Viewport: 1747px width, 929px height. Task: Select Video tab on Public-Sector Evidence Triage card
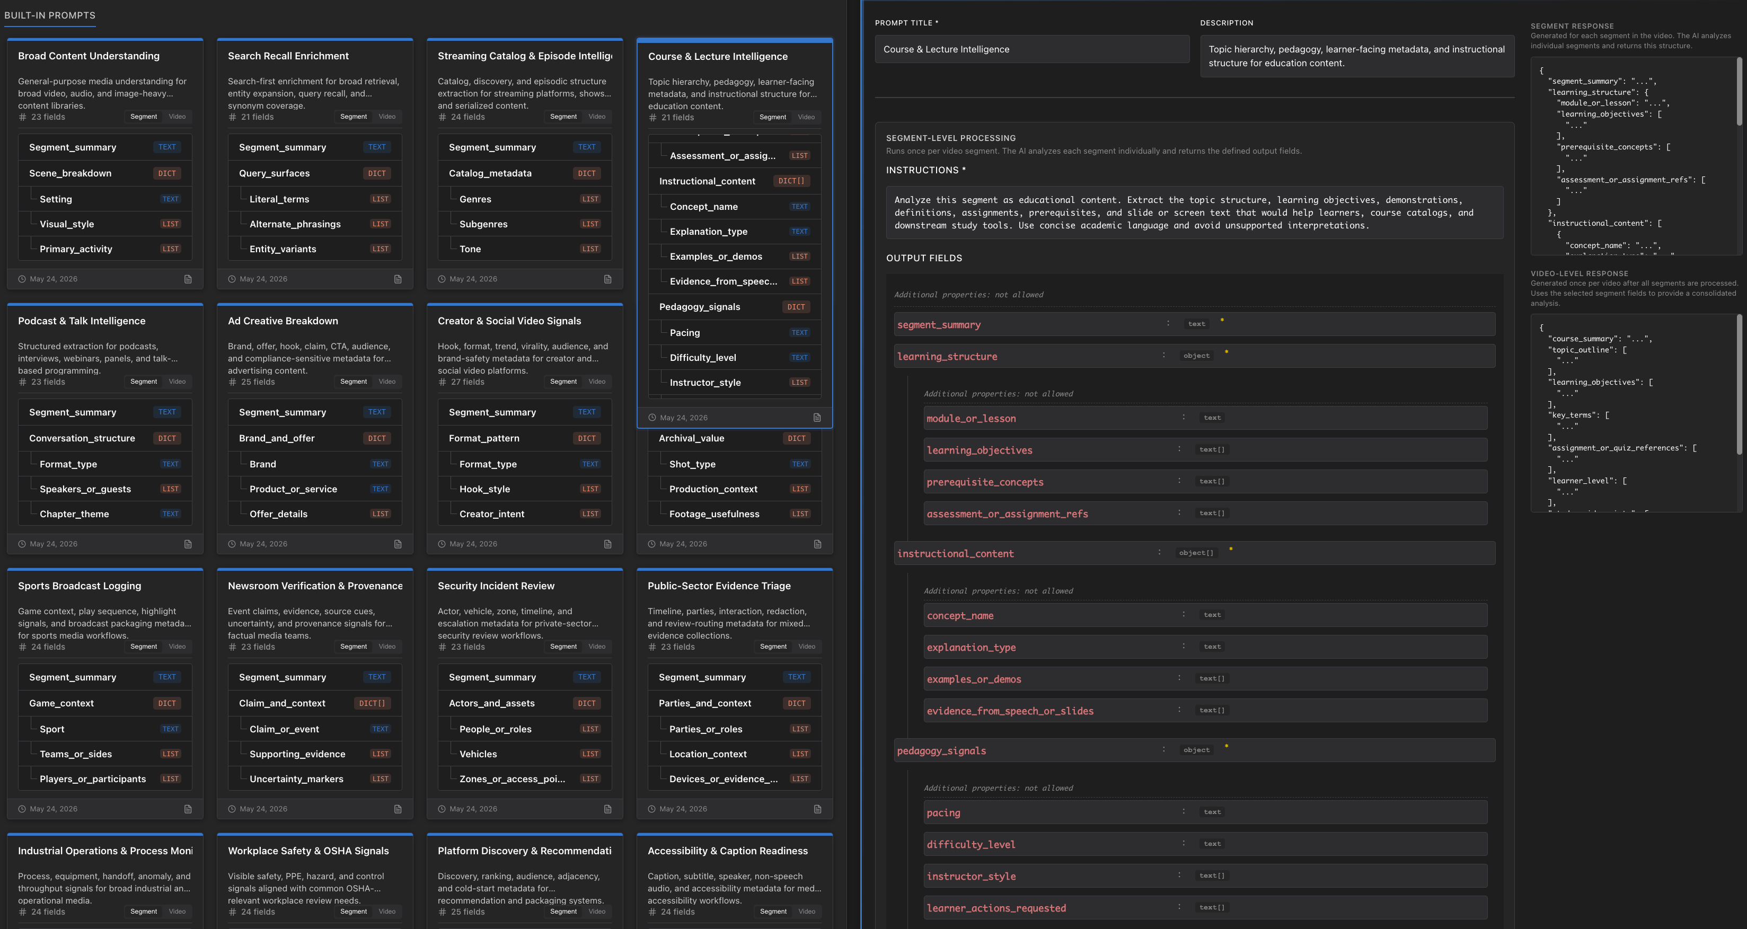tap(807, 647)
